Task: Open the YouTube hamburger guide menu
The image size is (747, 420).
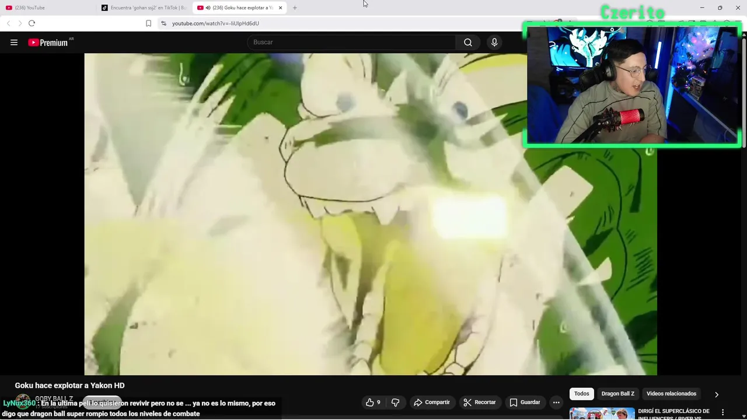Action: (x=14, y=43)
